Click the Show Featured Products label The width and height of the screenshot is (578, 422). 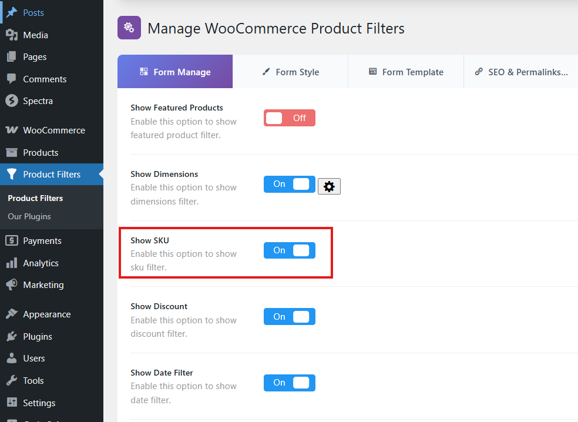click(177, 108)
